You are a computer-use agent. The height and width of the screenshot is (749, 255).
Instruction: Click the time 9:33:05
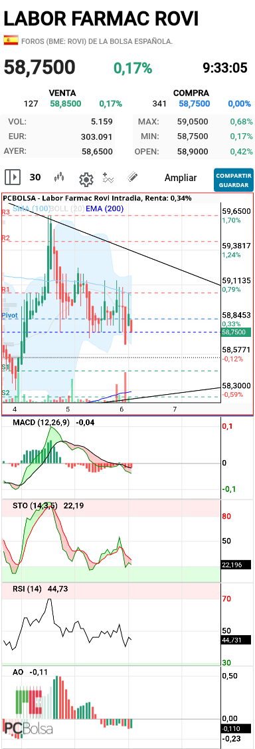(x=225, y=68)
